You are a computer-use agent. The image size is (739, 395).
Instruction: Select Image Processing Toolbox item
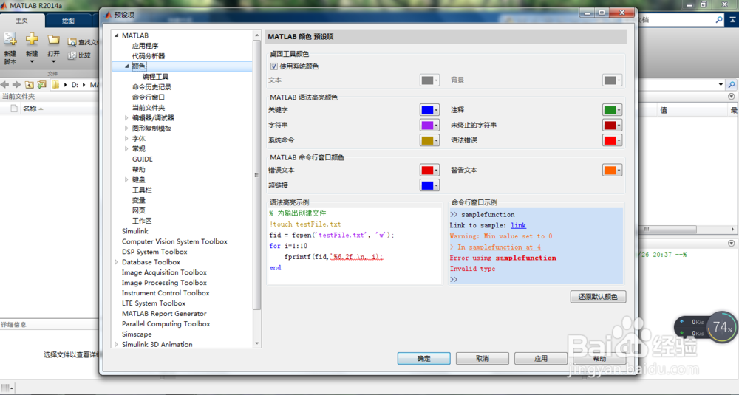[x=164, y=283]
